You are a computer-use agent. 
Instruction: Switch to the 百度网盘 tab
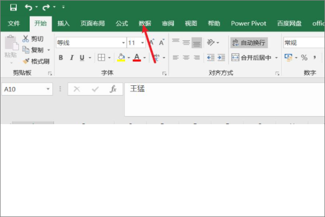click(289, 23)
